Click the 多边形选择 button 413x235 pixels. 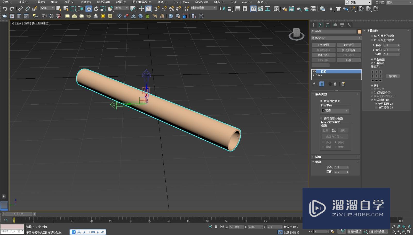point(349,50)
